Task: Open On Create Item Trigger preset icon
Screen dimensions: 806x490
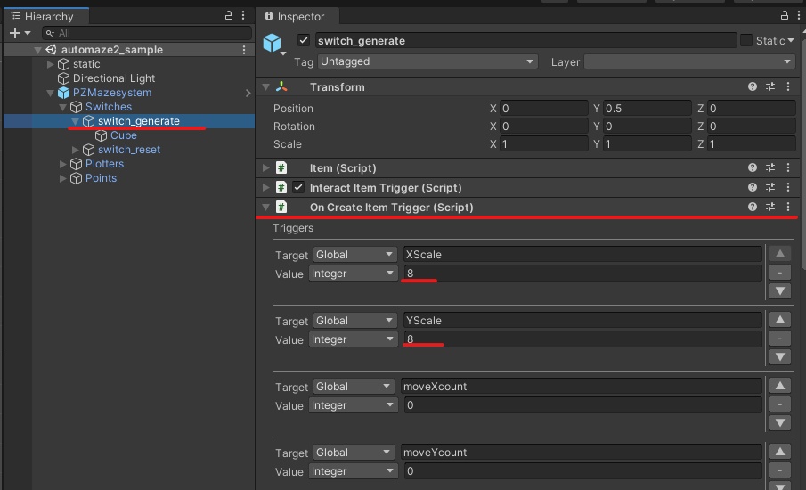Action: pyautogui.click(x=770, y=207)
